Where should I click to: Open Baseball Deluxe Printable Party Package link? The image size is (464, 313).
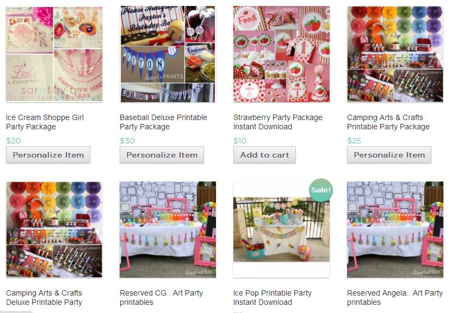tap(163, 122)
